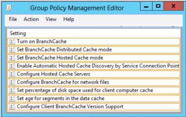Select Set percentage of disk space used text

(85, 90)
